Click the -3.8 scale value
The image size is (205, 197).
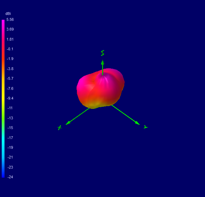point(10,69)
